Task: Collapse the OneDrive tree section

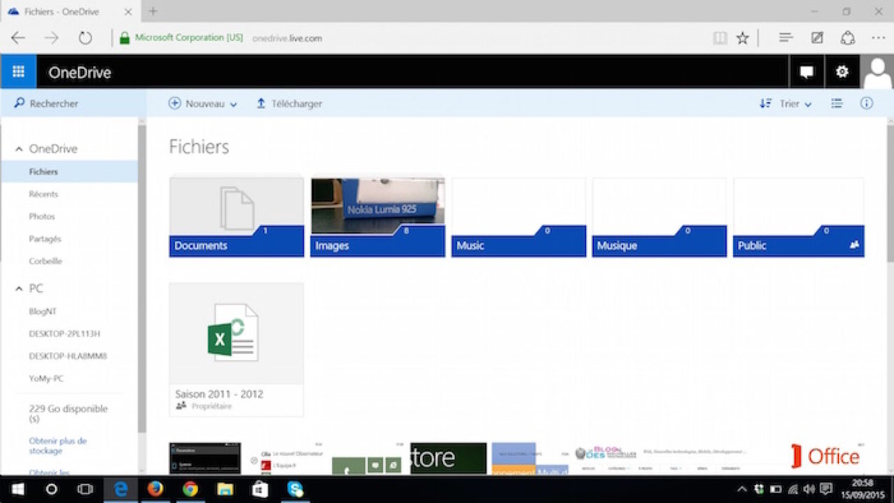Action: 19,149
